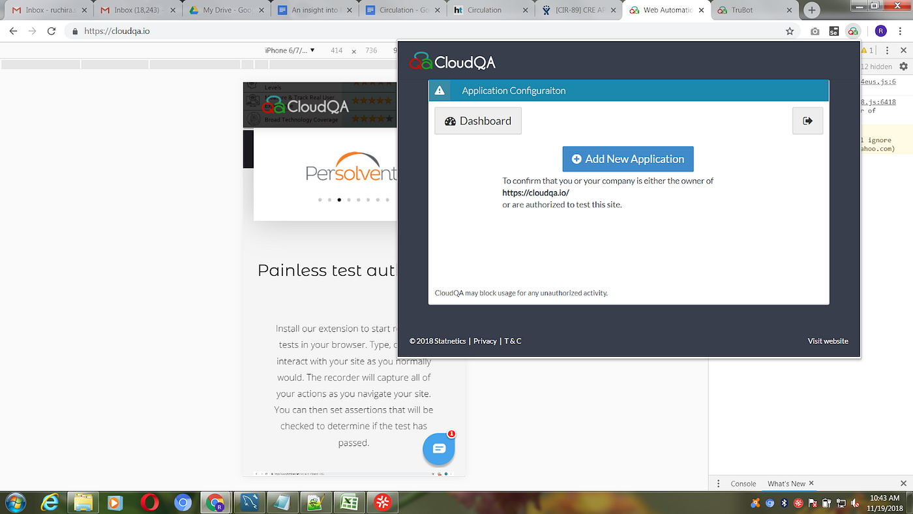This screenshot has height=514, width=913.
Task: Launch Internet Explorer from taskbar
Action: (51, 502)
